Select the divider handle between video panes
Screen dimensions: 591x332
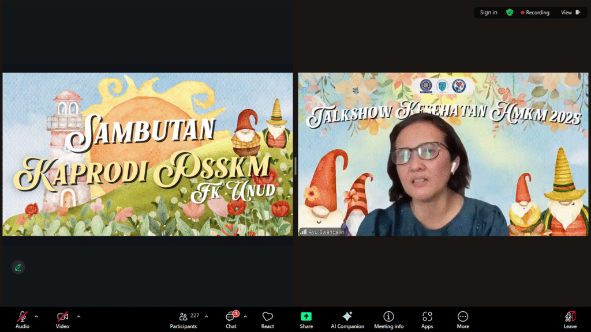295,166
